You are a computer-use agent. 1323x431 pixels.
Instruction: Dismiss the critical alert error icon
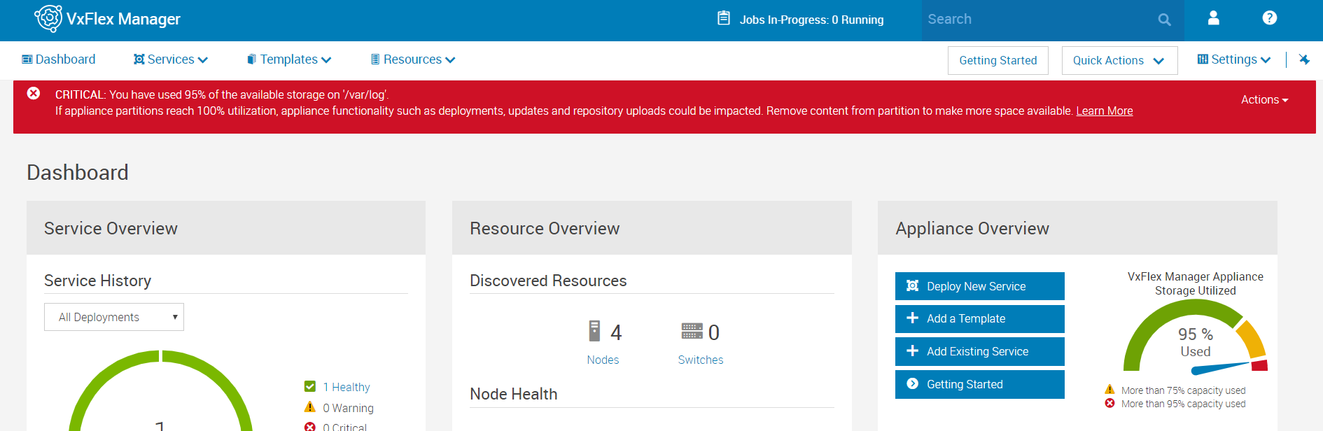pos(34,93)
